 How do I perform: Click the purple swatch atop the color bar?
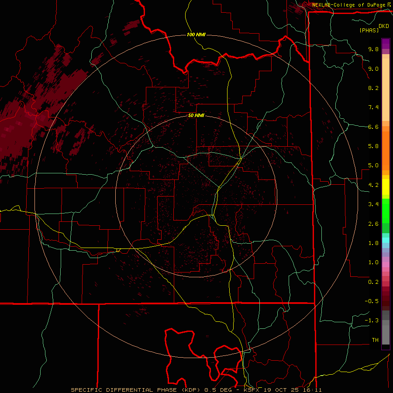(x=386, y=44)
